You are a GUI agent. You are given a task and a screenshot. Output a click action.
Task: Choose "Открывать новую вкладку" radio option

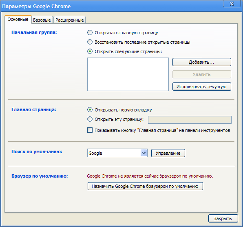click(90, 110)
